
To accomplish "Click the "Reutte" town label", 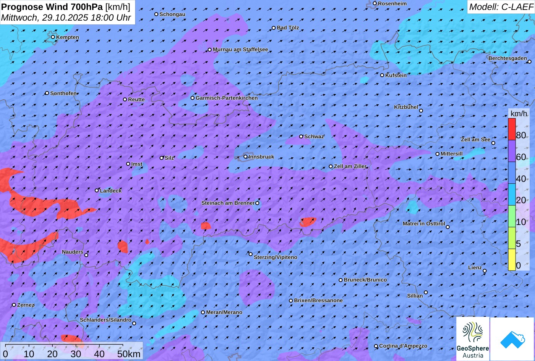I will pos(136,100).
